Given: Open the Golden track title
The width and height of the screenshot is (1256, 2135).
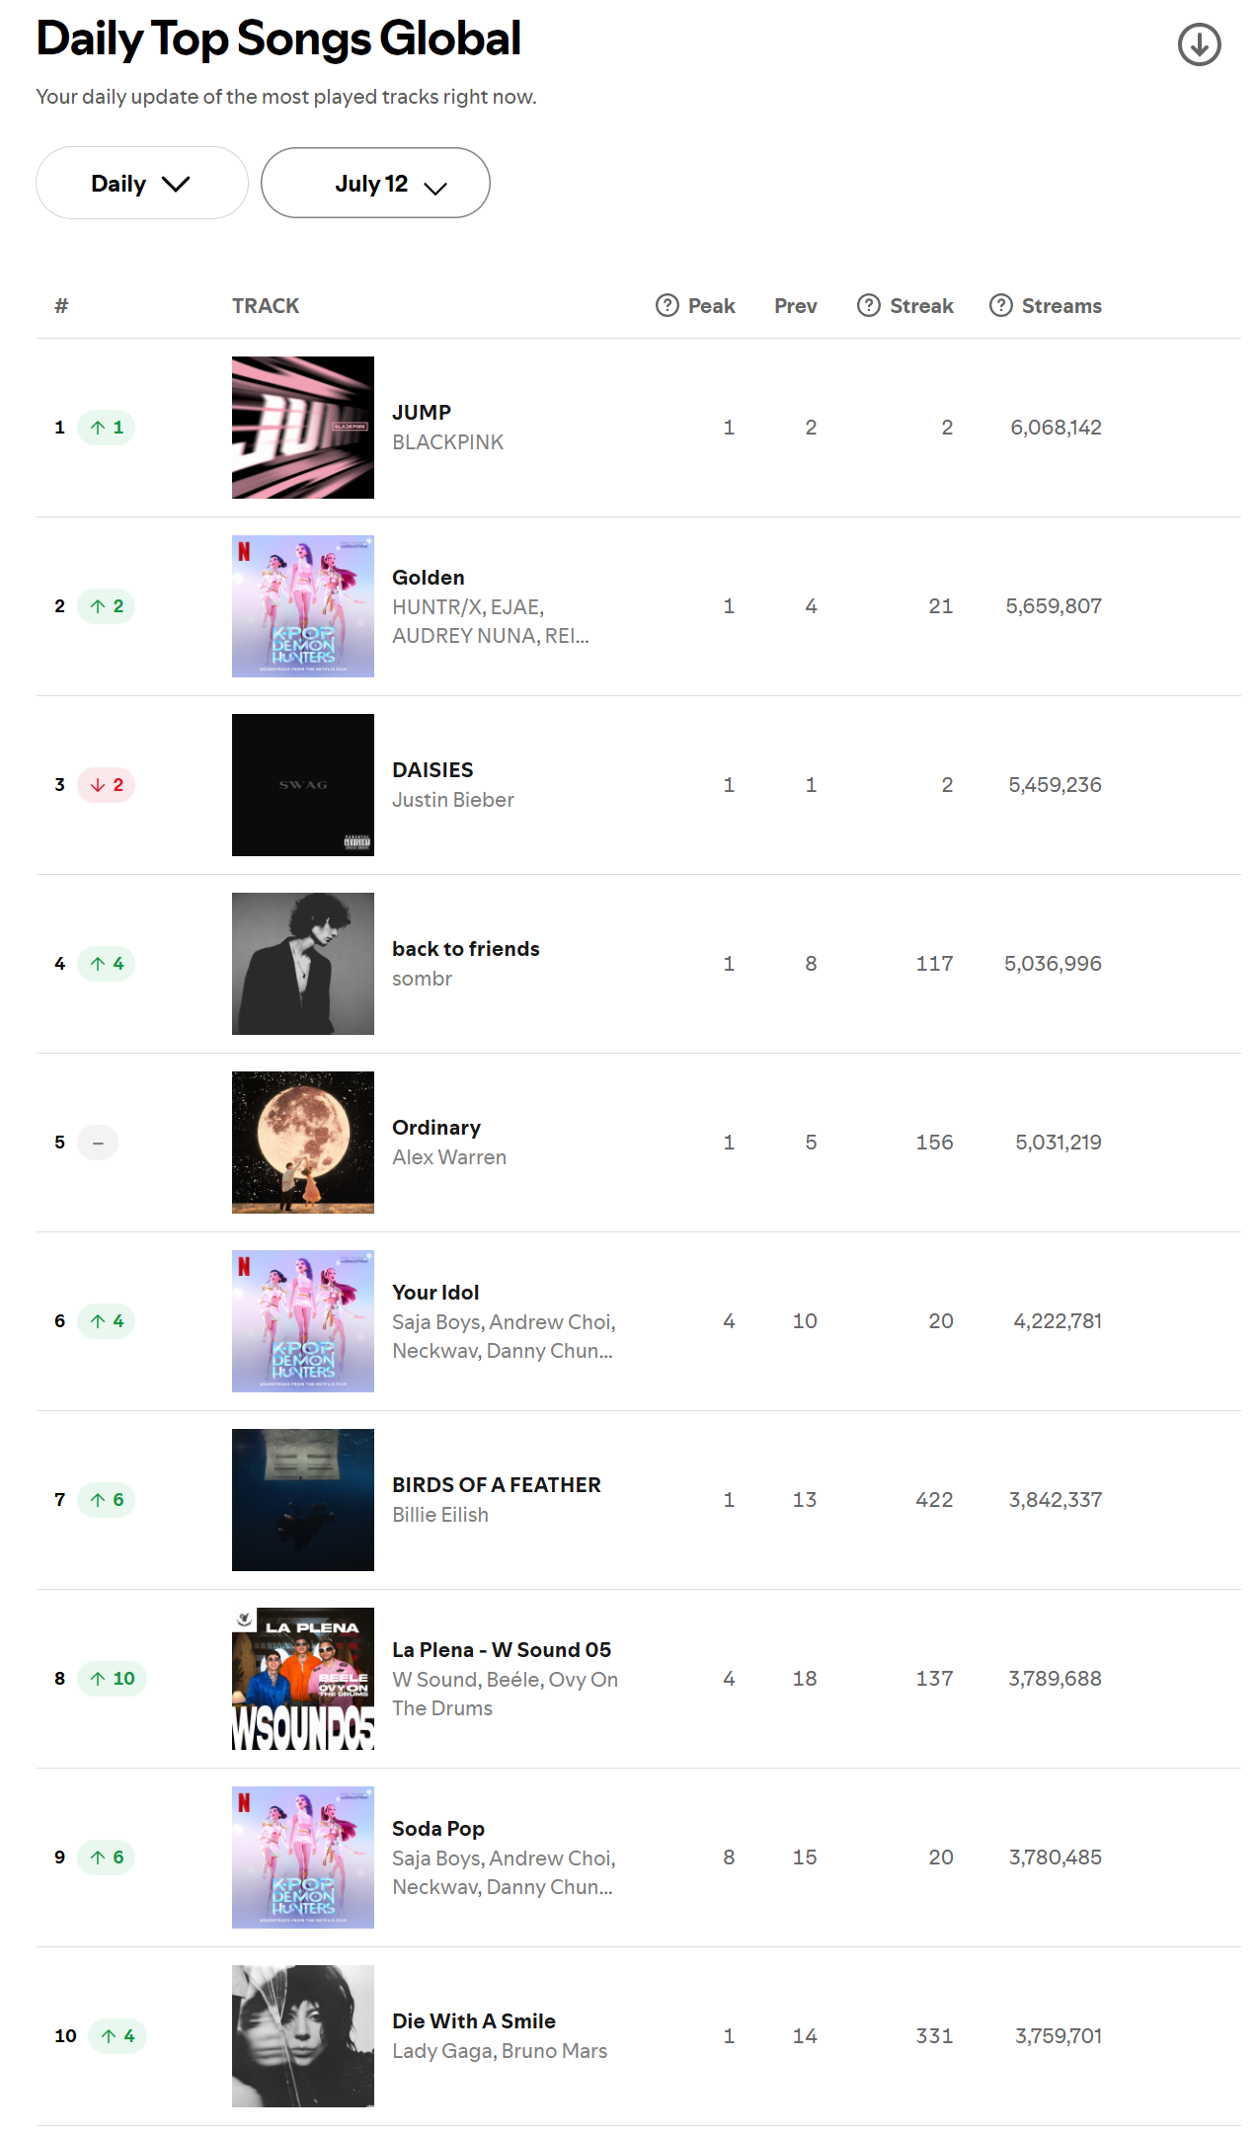Looking at the screenshot, I should pyautogui.click(x=429, y=578).
